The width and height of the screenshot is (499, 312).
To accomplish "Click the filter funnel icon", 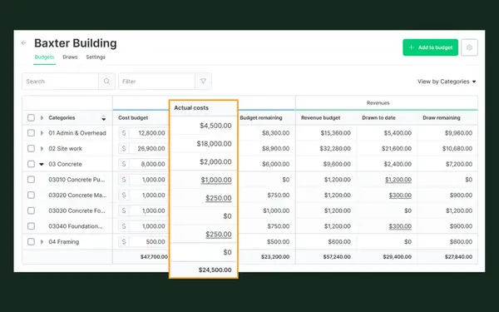I will pyautogui.click(x=203, y=82).
